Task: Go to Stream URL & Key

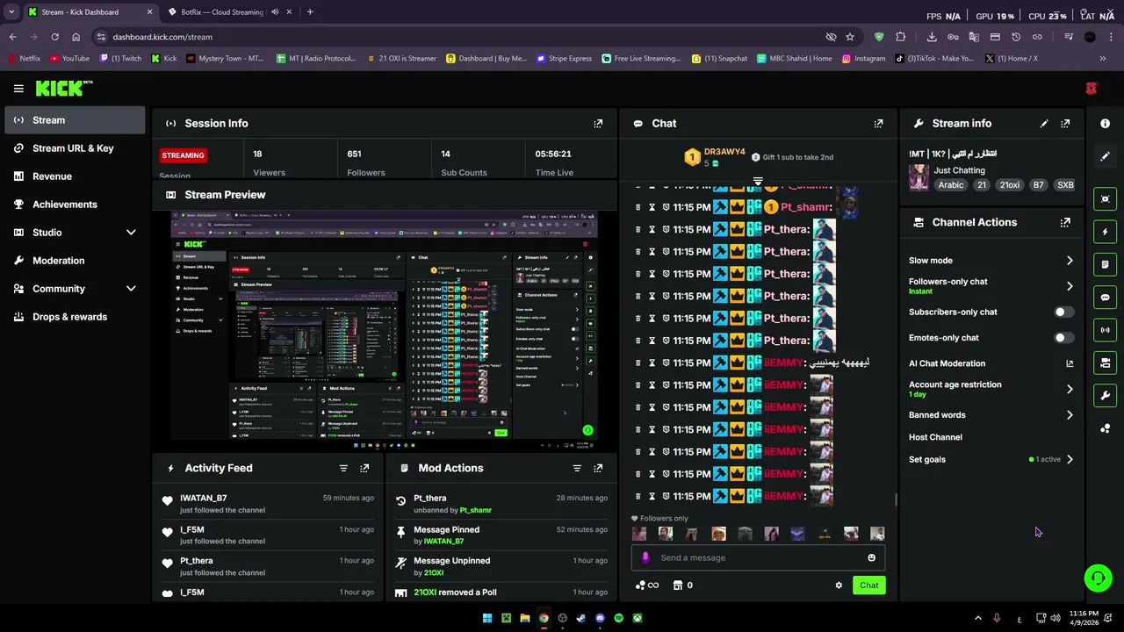Action: 75,148
